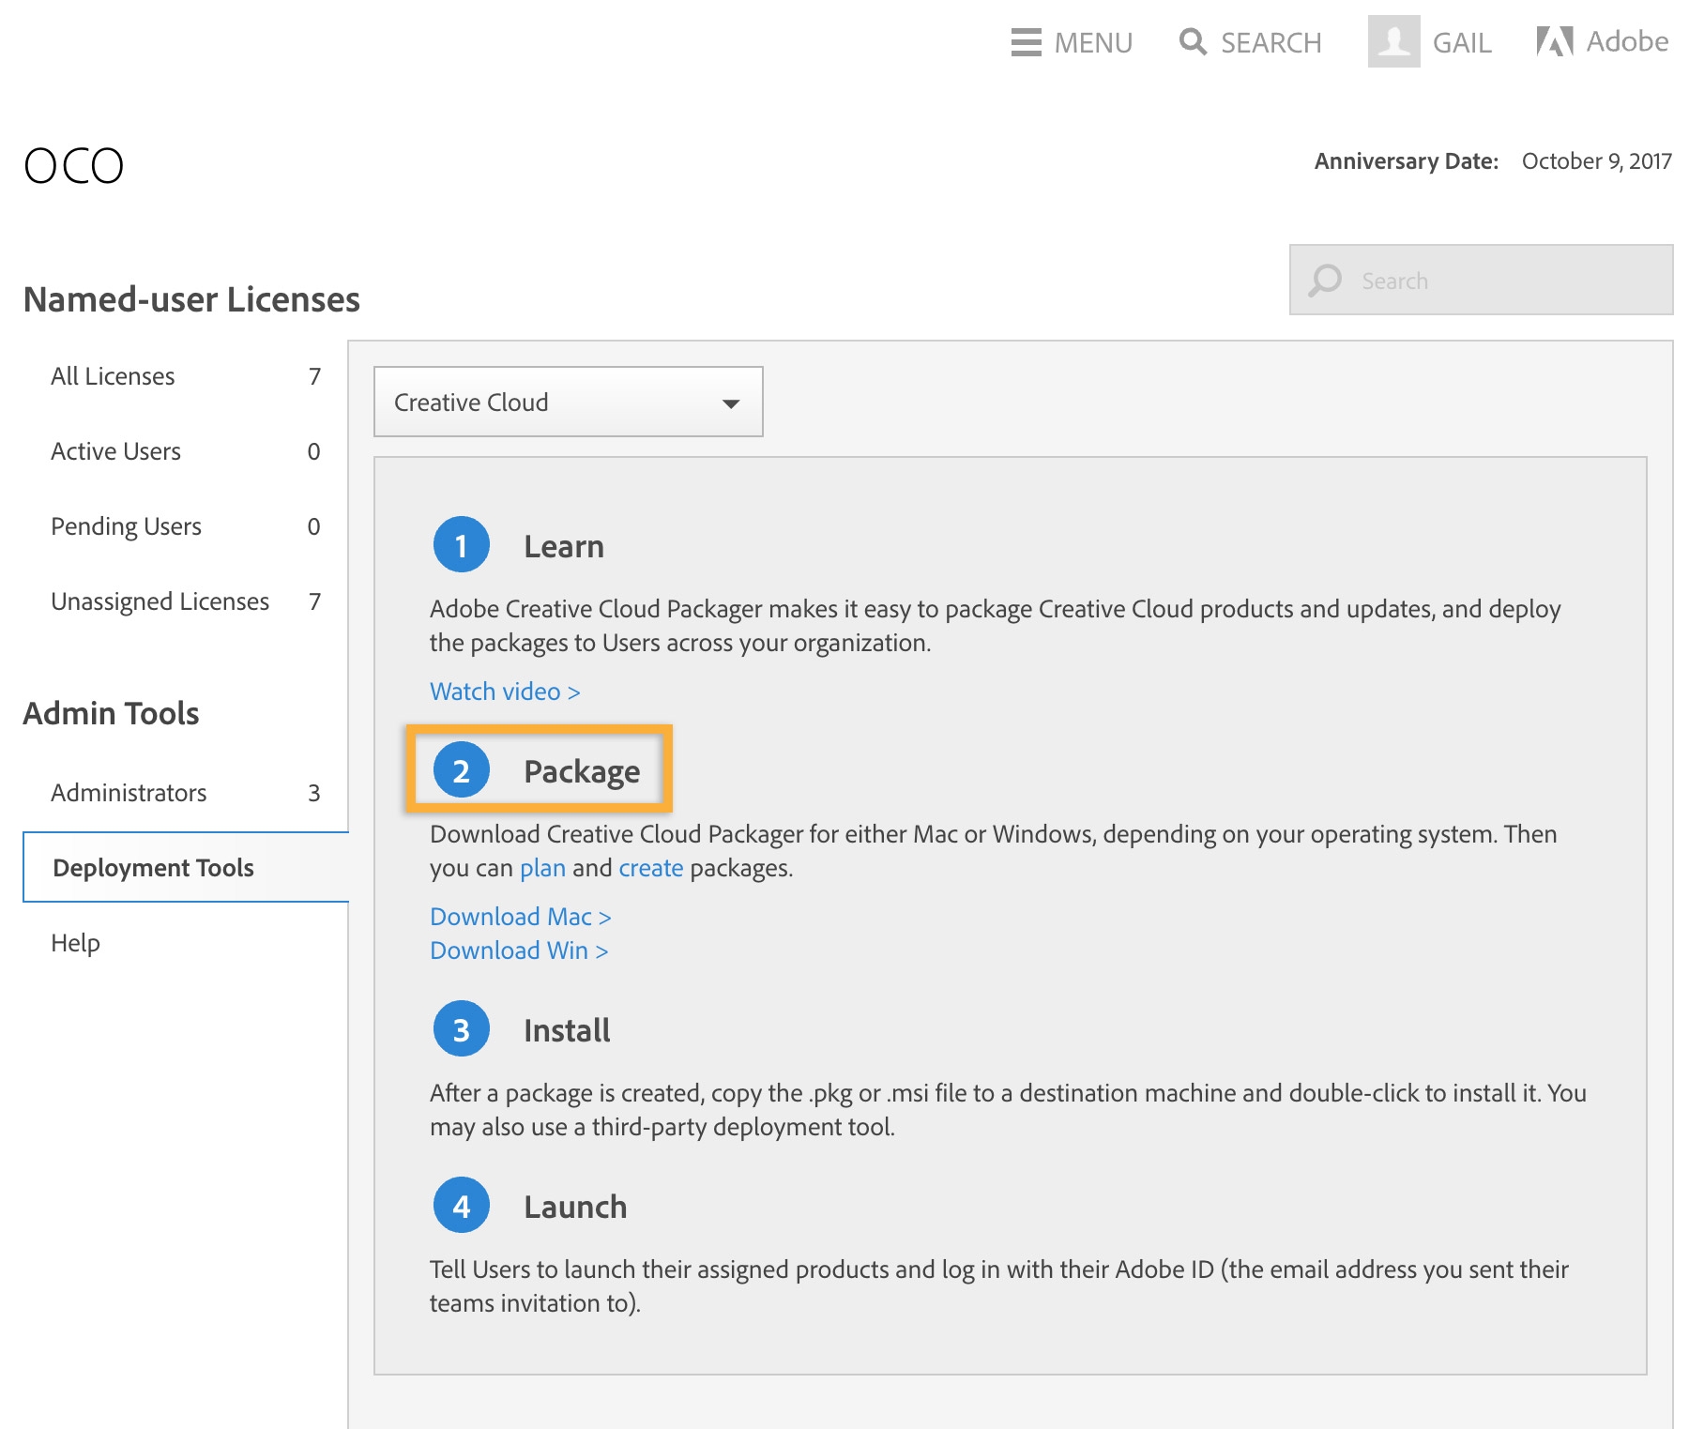Open the GAIL profile avatar icon
The image size is (1689, 1429).
pyautogui.click(x=1392, y=41)
